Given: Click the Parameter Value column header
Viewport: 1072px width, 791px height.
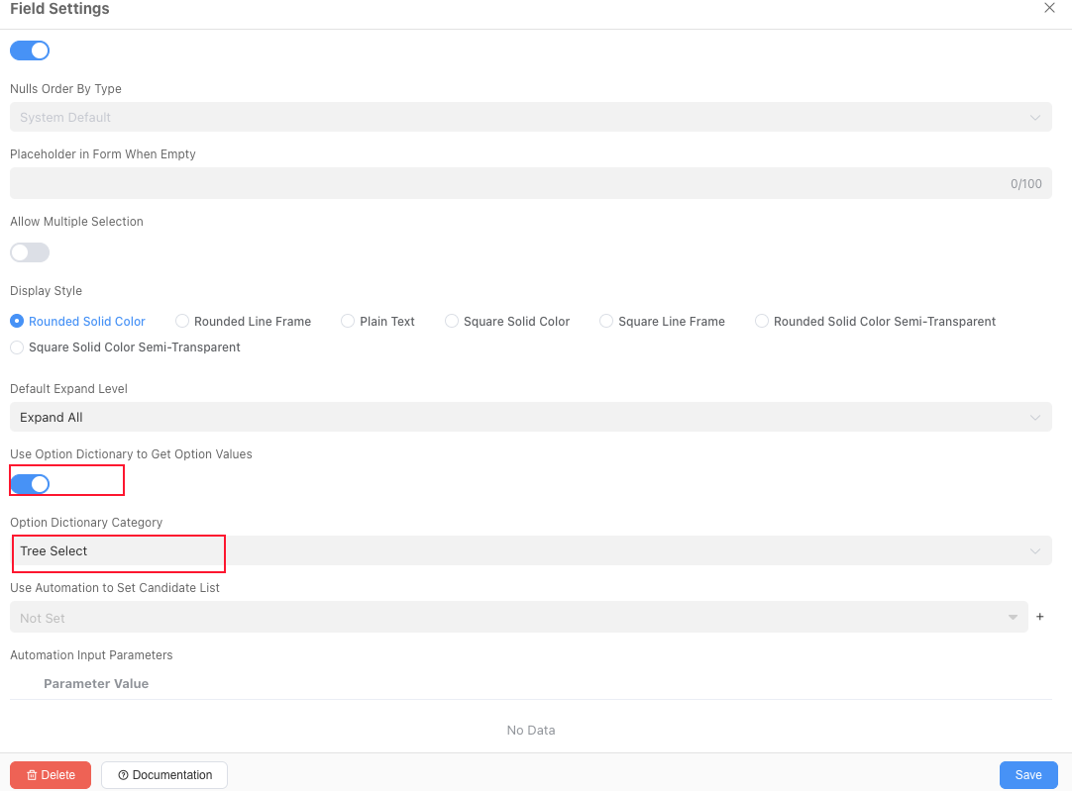Looking at the screenshot, I should (x=96, y=683).
